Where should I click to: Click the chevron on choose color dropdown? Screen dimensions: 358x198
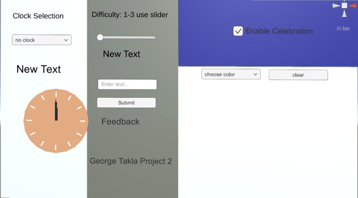pos(255,75)
